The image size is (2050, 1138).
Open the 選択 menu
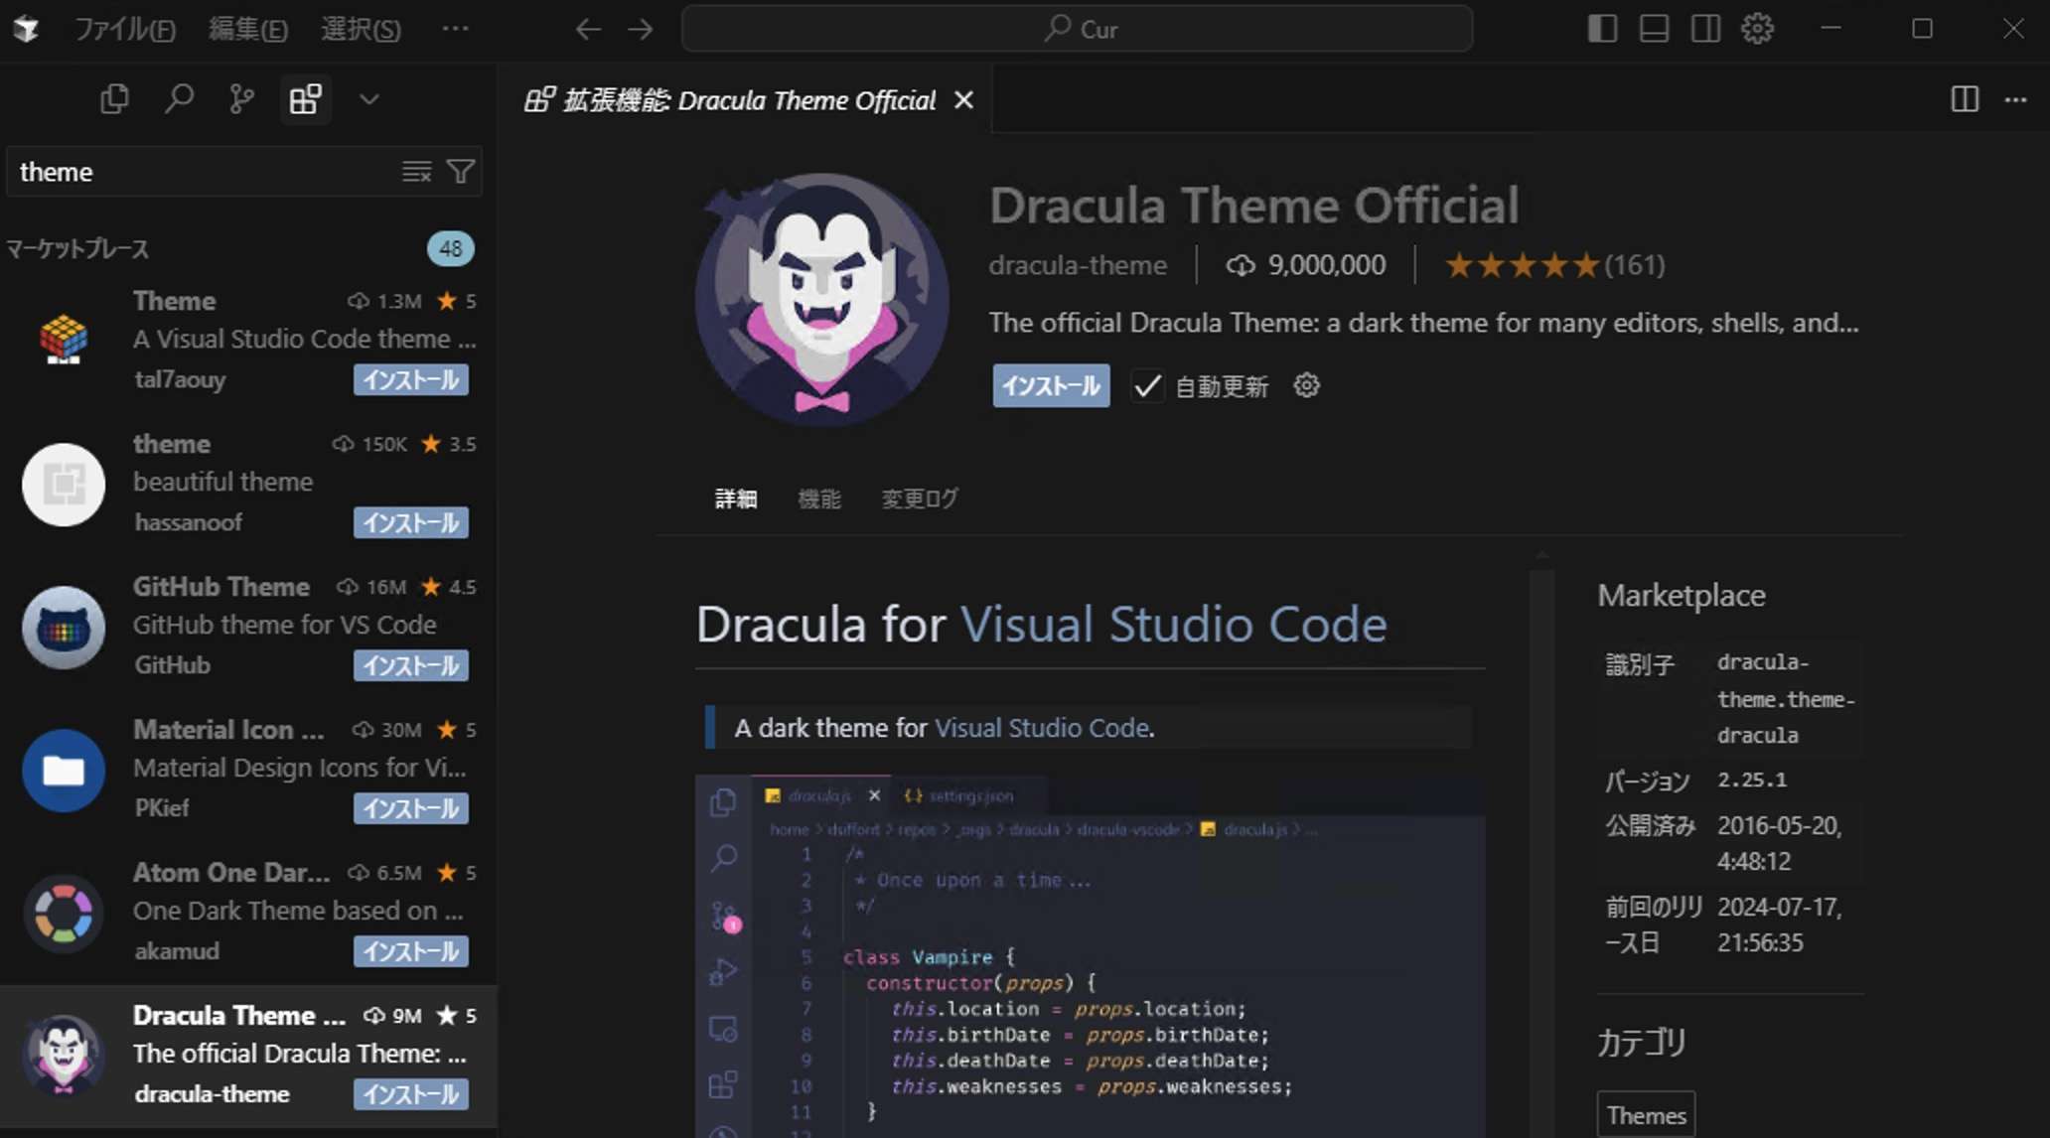click(361, 29)
